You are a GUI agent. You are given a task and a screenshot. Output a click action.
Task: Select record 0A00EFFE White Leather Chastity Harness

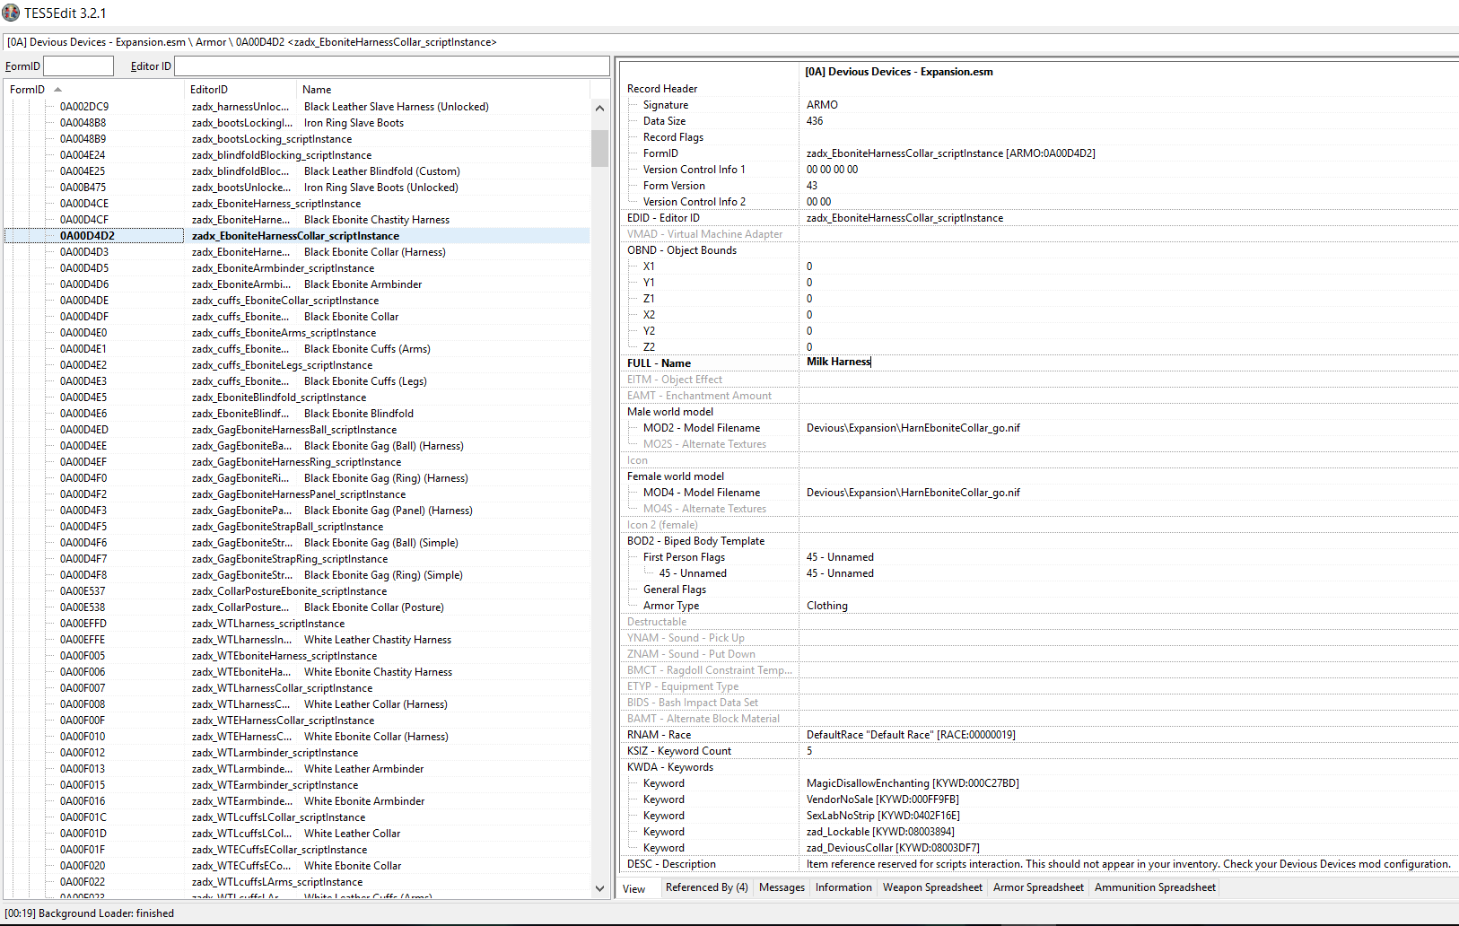pos(297,640)
